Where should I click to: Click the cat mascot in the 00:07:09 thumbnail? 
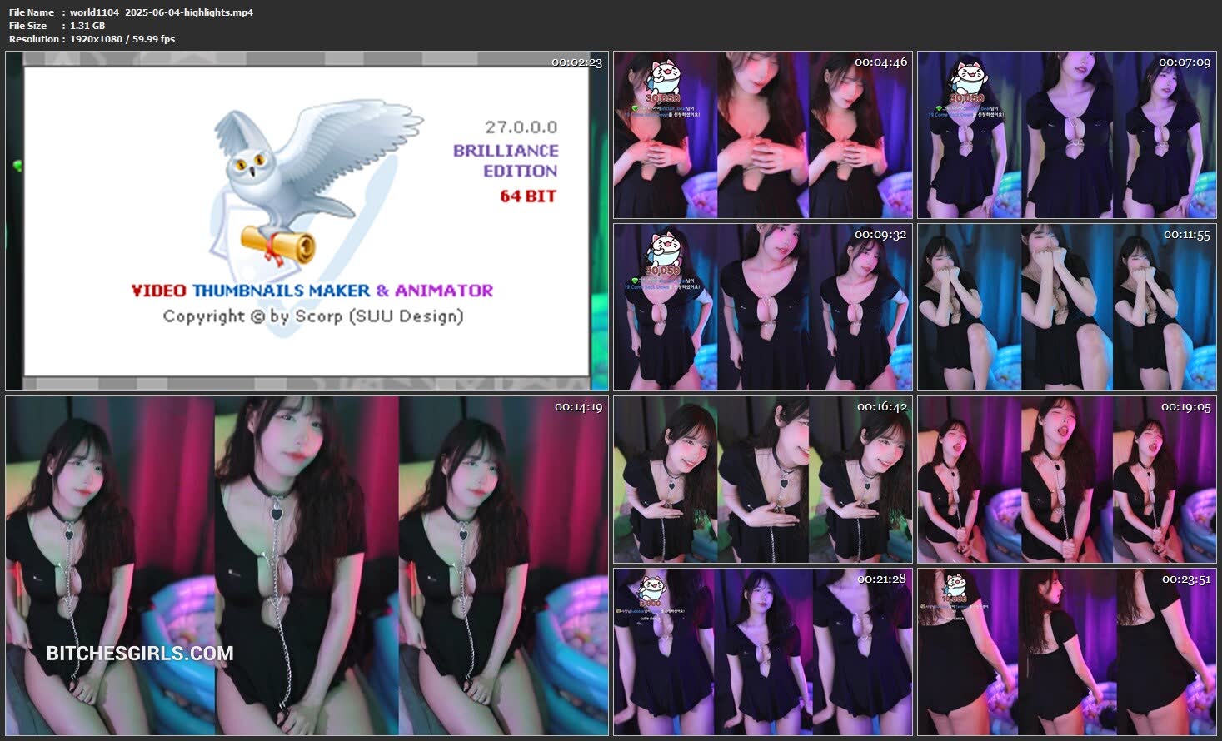[968, 78]
